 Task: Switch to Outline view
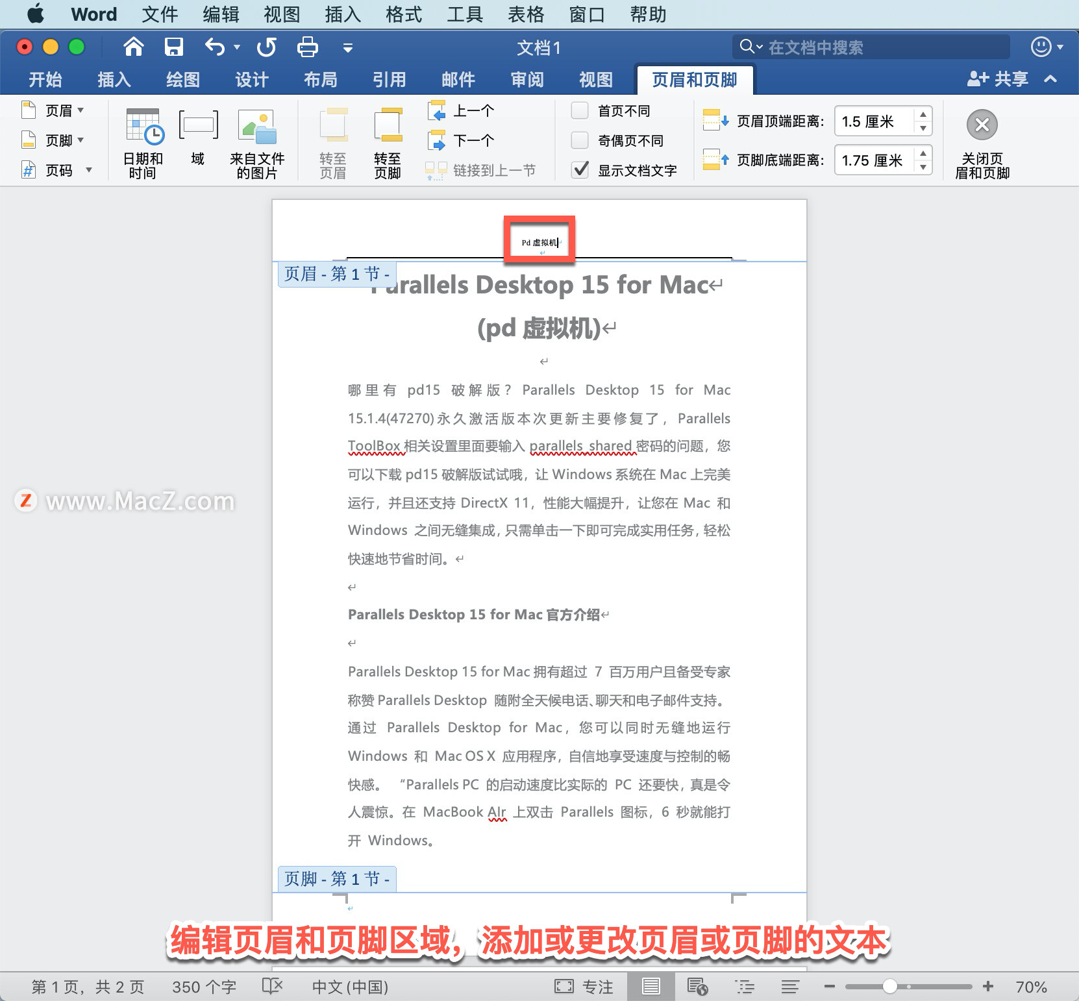(745, 987)
